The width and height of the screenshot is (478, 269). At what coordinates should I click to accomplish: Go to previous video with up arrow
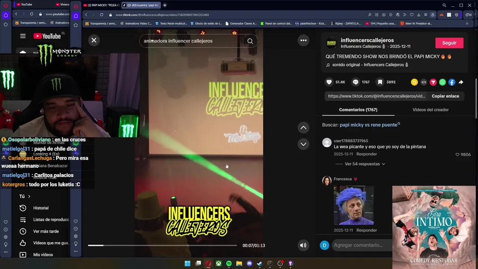point(304,128)
